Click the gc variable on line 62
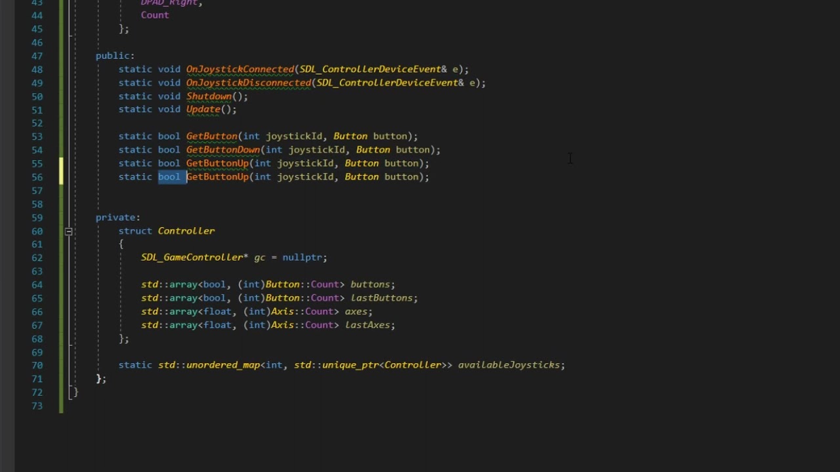Image resolution: width=840 pixels, height=472 pixels. tap(260, 258)
